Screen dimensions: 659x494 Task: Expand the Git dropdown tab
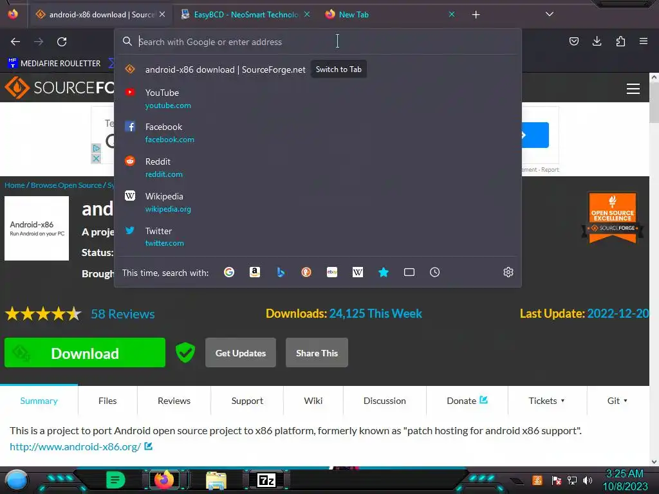[617, 401]
